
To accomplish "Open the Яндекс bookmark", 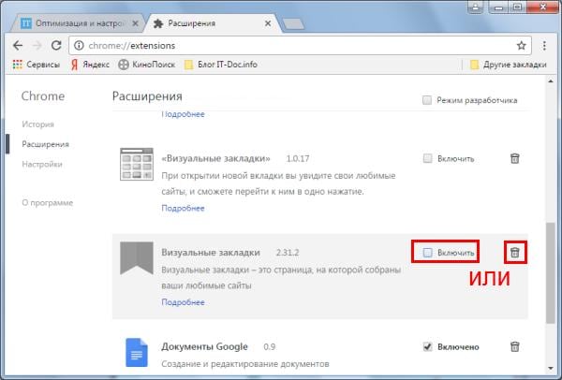I will [x=89, y=65].
